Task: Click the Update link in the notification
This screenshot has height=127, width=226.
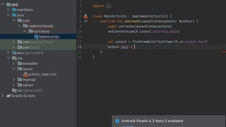Action: (x=127, y=126)
